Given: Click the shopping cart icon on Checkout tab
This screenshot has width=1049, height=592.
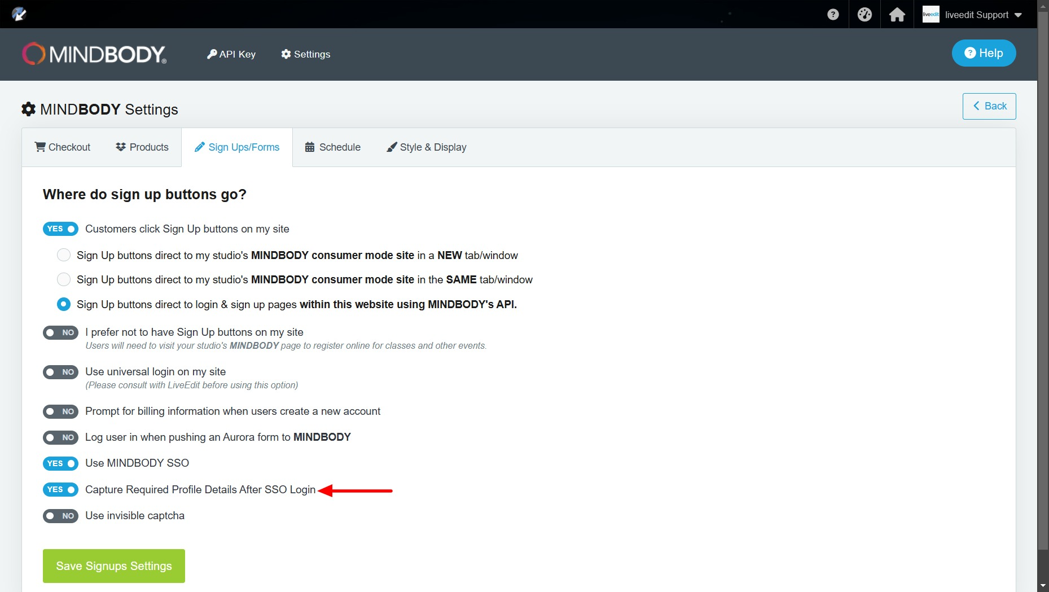Looking at the screenshot, I should click(x=40, y=147).
